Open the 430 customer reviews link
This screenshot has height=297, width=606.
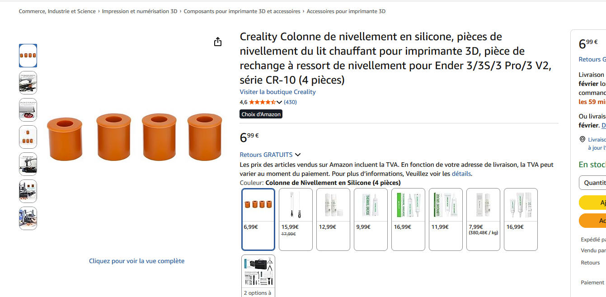(x=290, y=102)
